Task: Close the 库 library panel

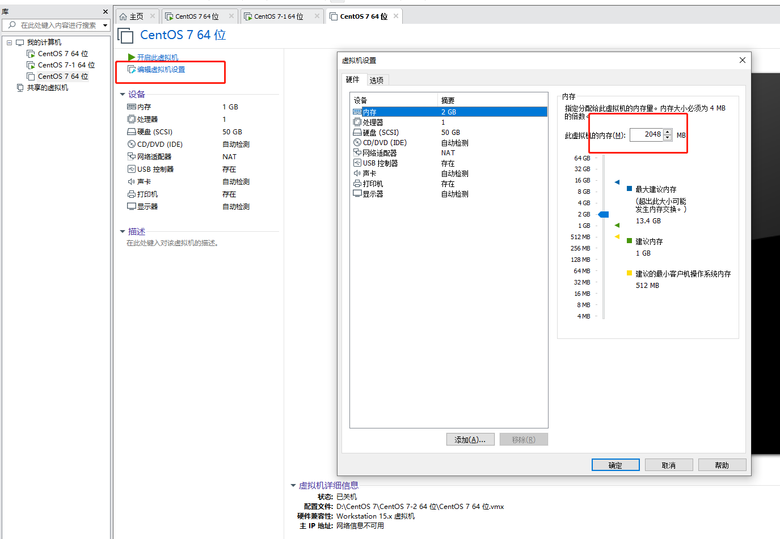Action: (105, 11)
